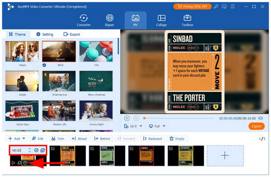Screen dimensions: 271x177
Task: Select the Chic theme thumbnail
Action: (x=96, y=51)
